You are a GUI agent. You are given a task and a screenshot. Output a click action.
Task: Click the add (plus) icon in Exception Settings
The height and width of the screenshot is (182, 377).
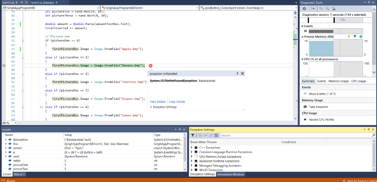200,135
